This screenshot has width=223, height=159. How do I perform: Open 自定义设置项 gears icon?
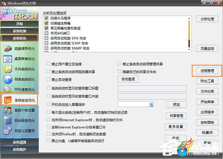7,130
